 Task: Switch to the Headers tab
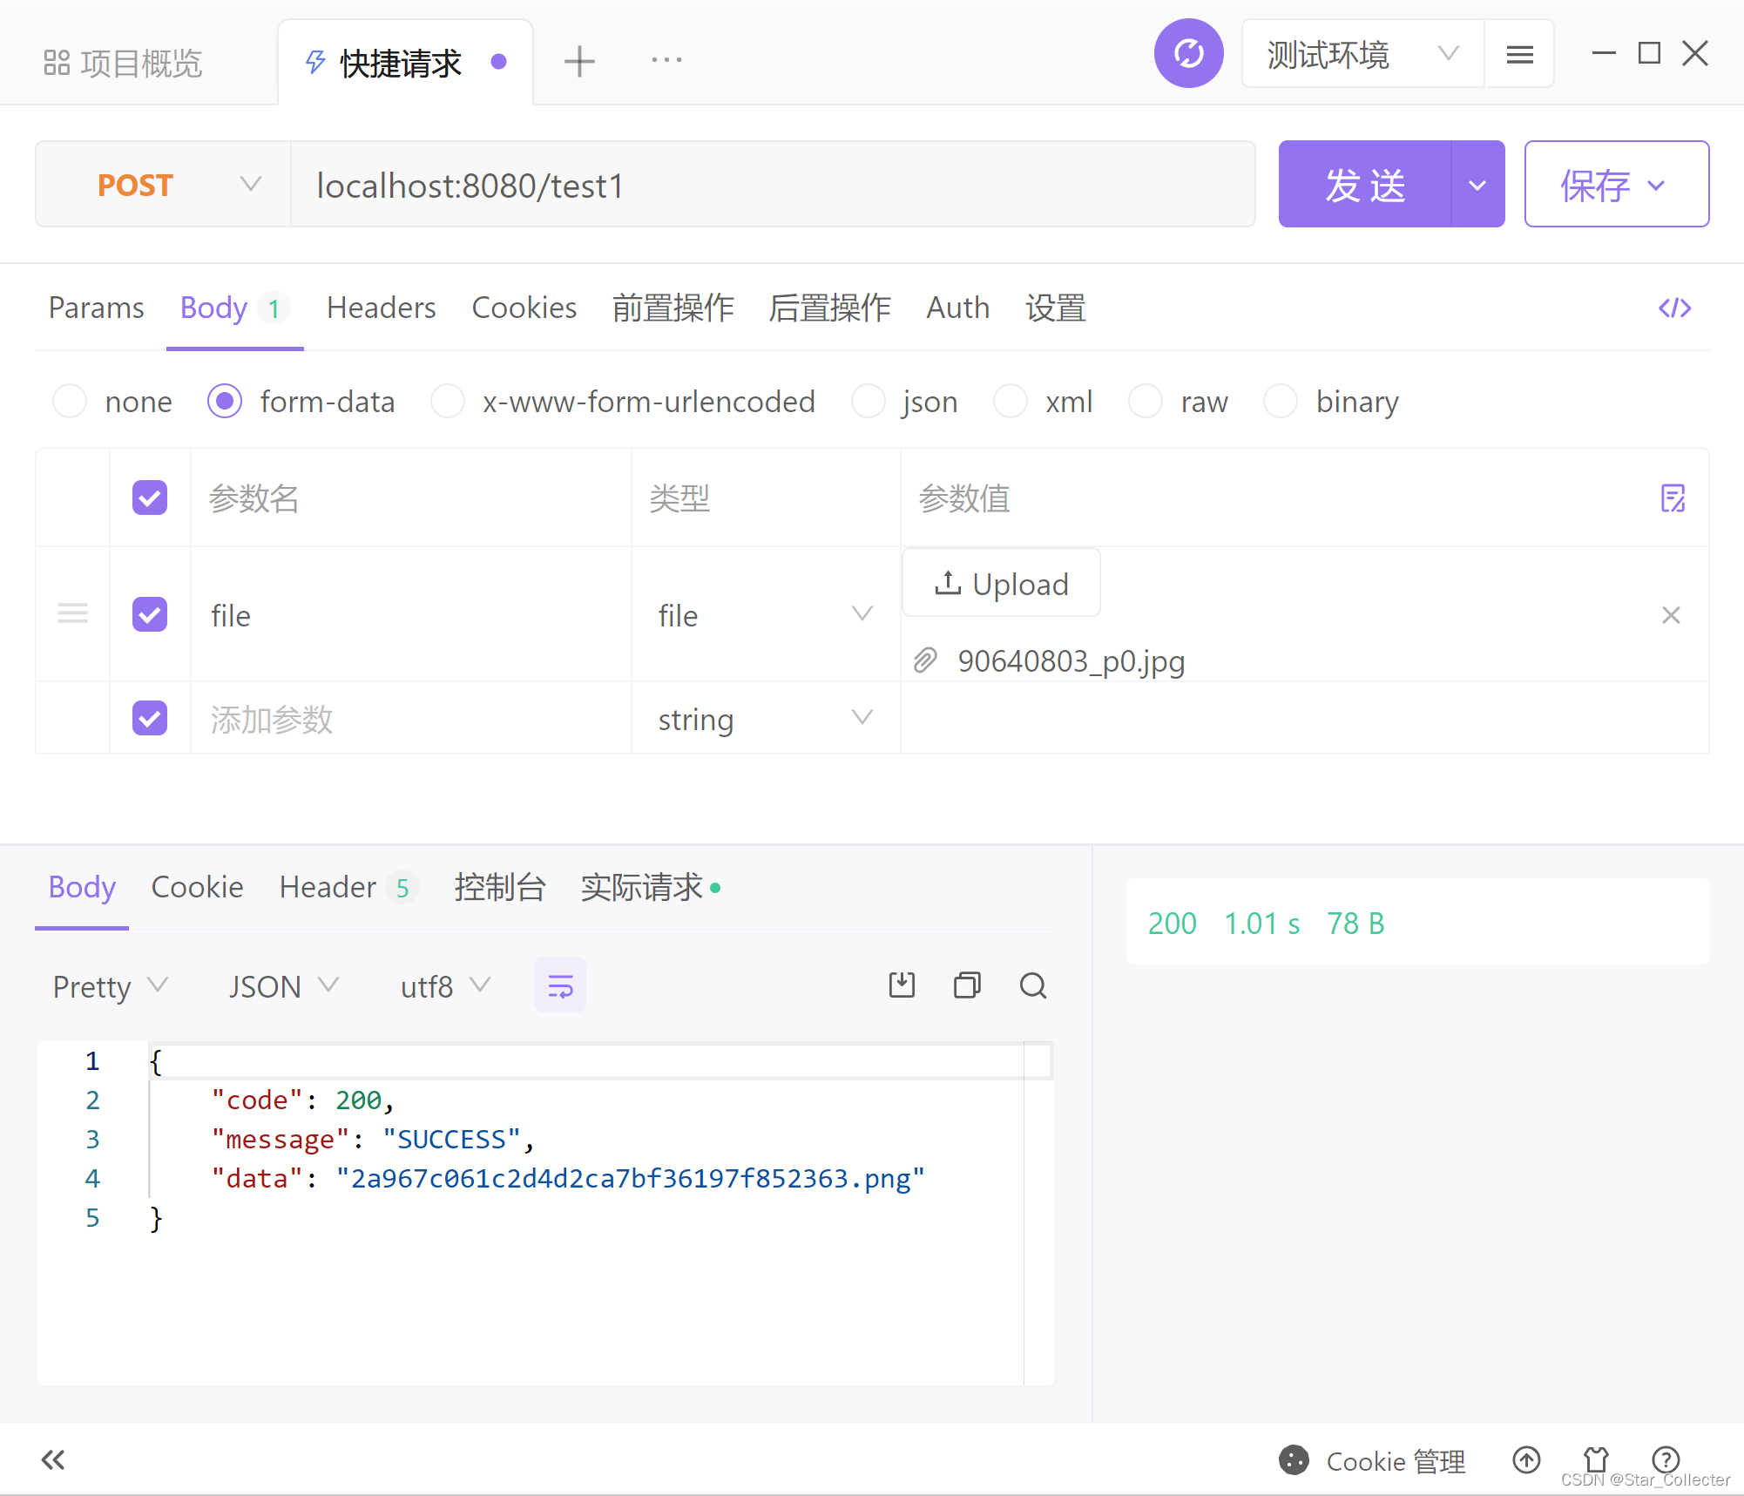click(380, 308)
